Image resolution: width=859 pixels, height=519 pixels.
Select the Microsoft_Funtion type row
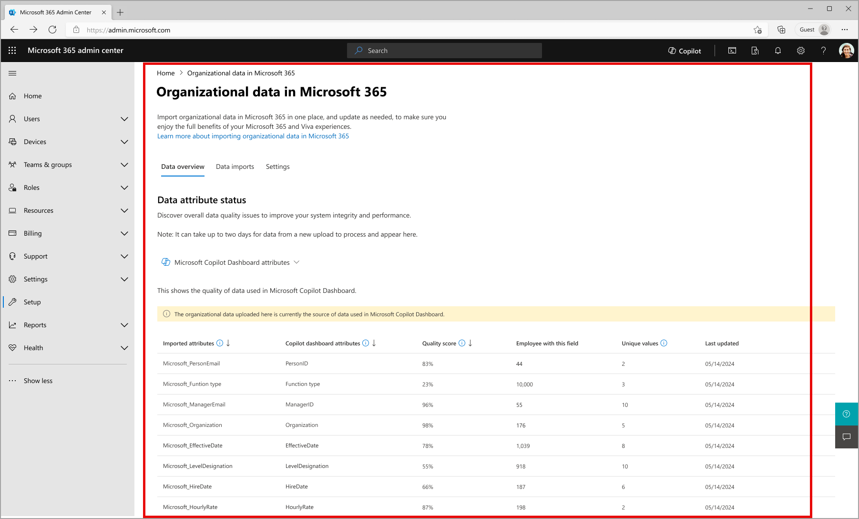pyautogui.click(x=496, y=384)
